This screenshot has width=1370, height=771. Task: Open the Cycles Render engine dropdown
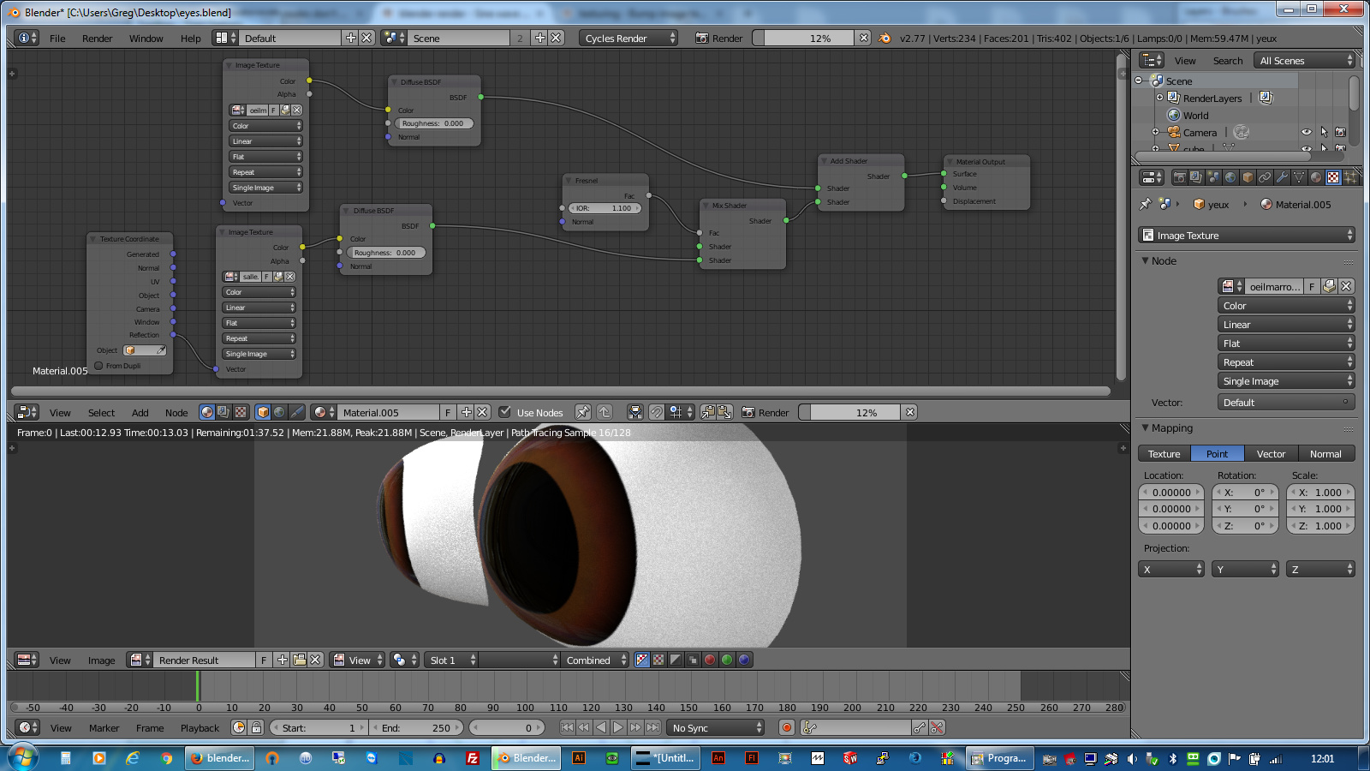628,38
